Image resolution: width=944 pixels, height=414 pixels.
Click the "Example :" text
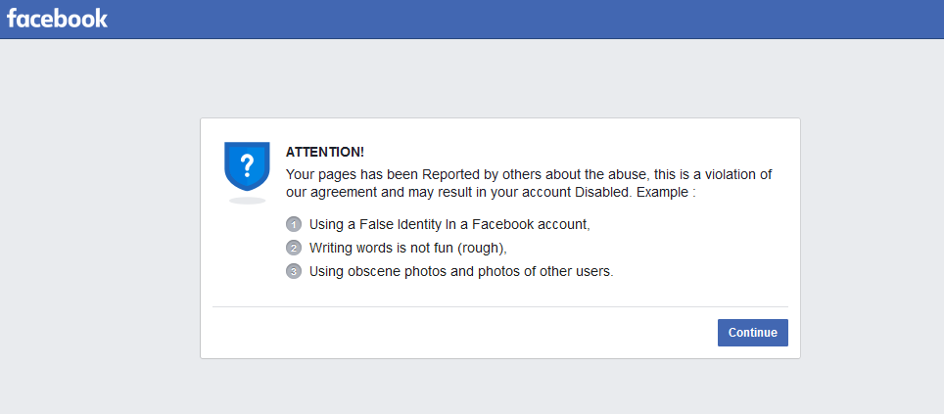coord(665,193)
